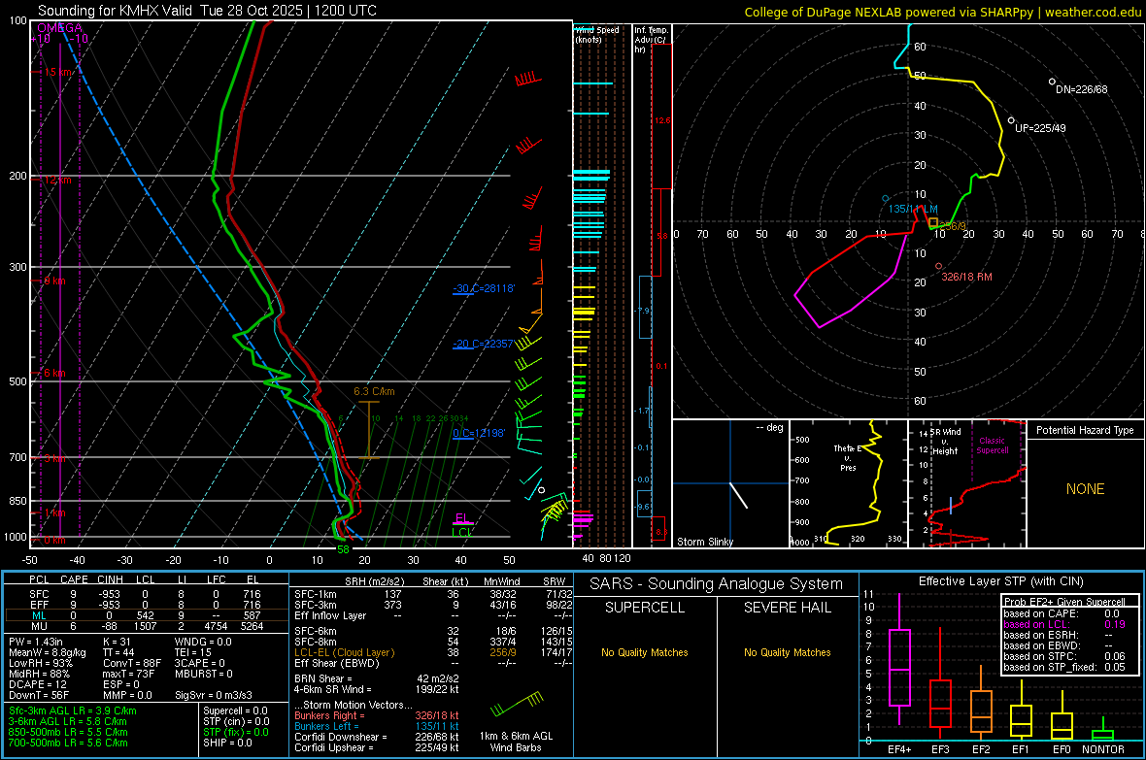Click the EL level marker on the skew-T
This screenshot has width=1146, height=760.
[x=463, y=518]
